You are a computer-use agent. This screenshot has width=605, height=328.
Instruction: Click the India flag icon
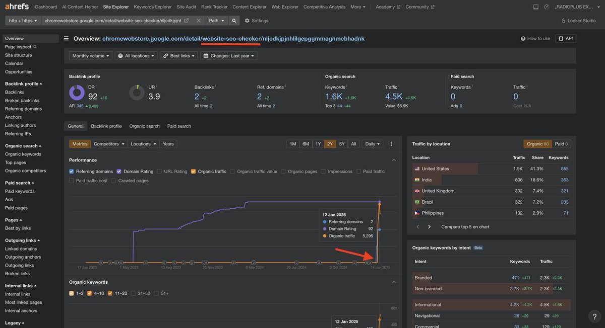[417, 180]
